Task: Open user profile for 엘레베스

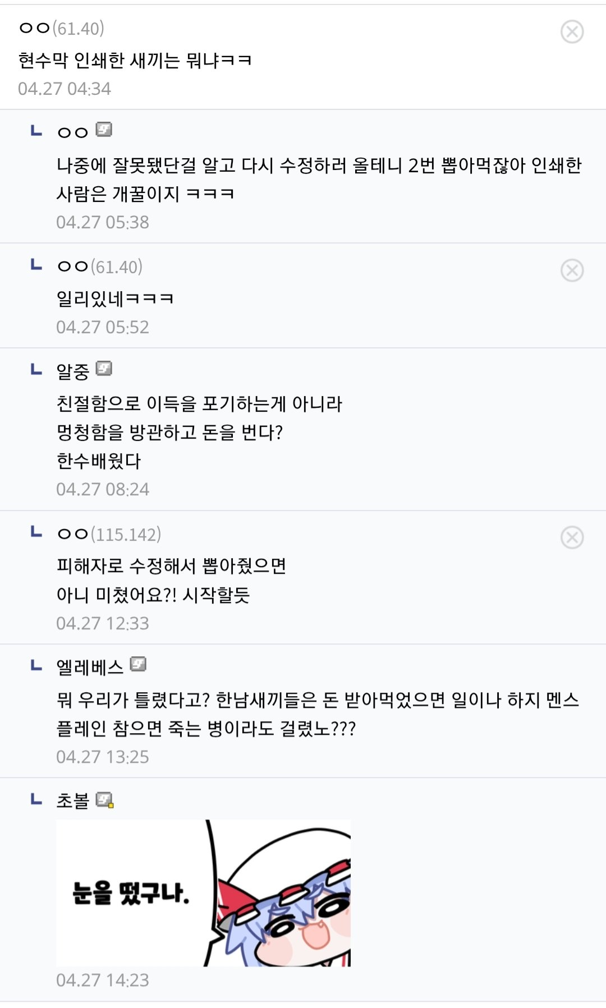Action: point(90,667)
